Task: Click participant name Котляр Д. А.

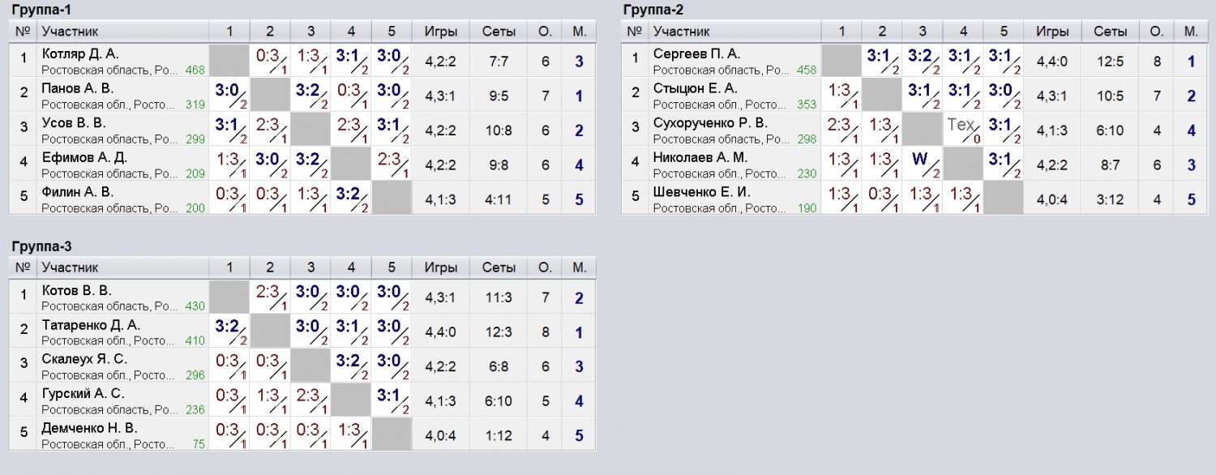Action: (x=80, y=53)
